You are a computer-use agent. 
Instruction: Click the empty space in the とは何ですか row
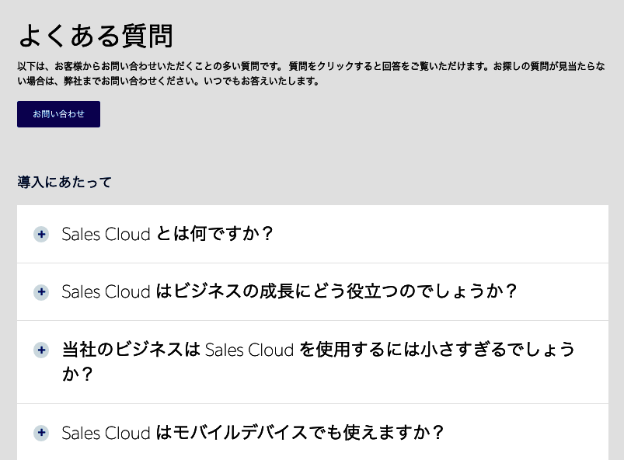(437, 234)
